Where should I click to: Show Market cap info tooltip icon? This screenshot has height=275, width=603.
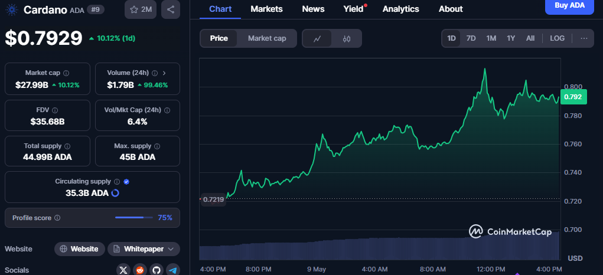(66, 73)
